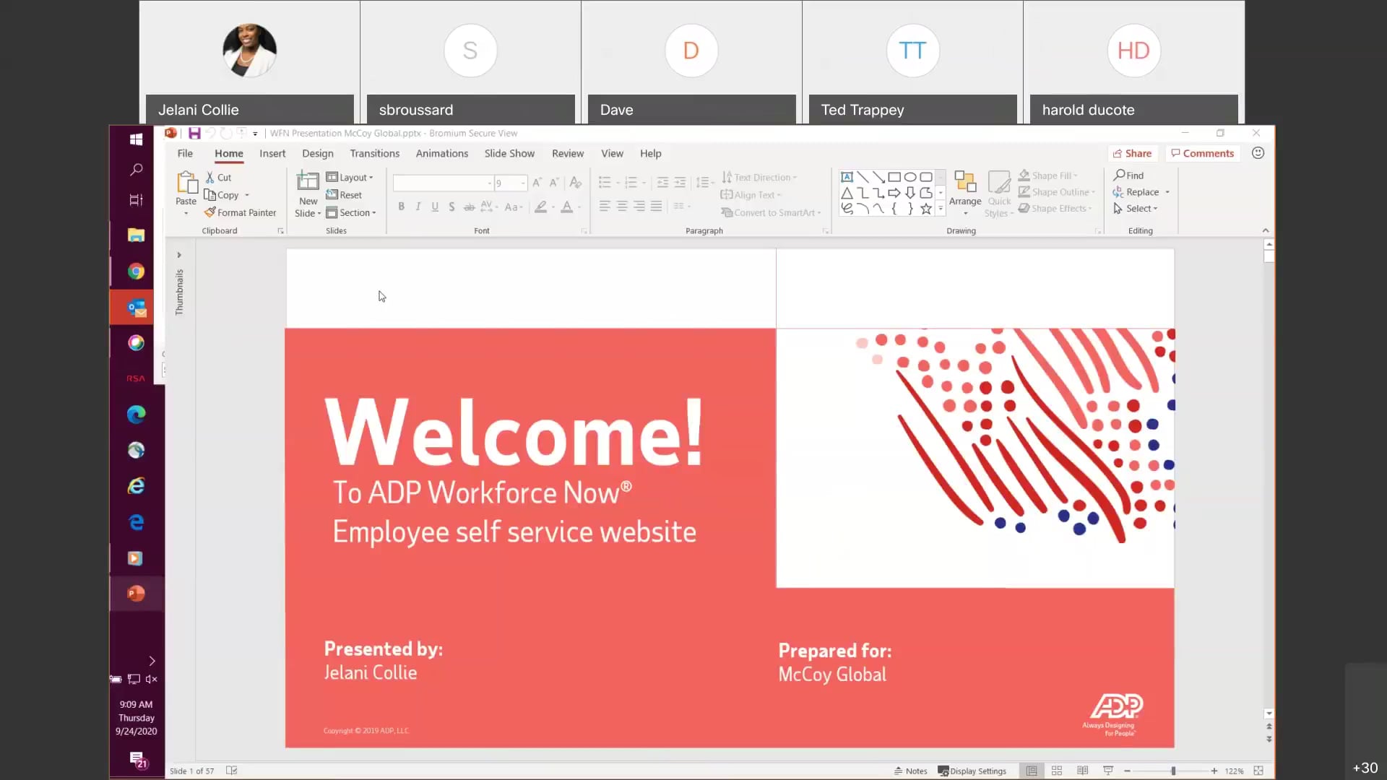Toggle Italic formatting
This screenshot has width=1387, height=780.
[x=418, y=207]
